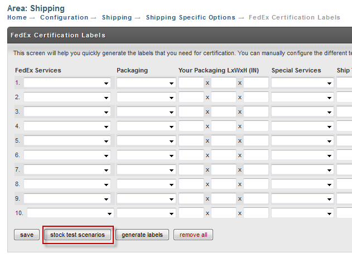Focus the height field in row 7
This screenshot has height=258, width=352.
point(256,169)
